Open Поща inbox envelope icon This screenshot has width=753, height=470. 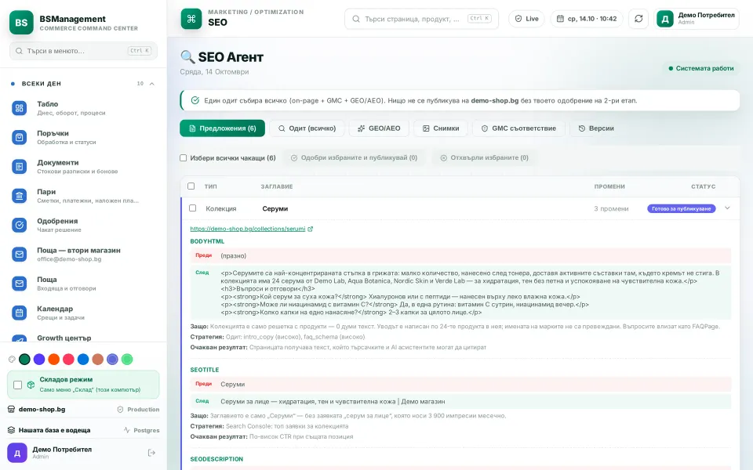19,284
